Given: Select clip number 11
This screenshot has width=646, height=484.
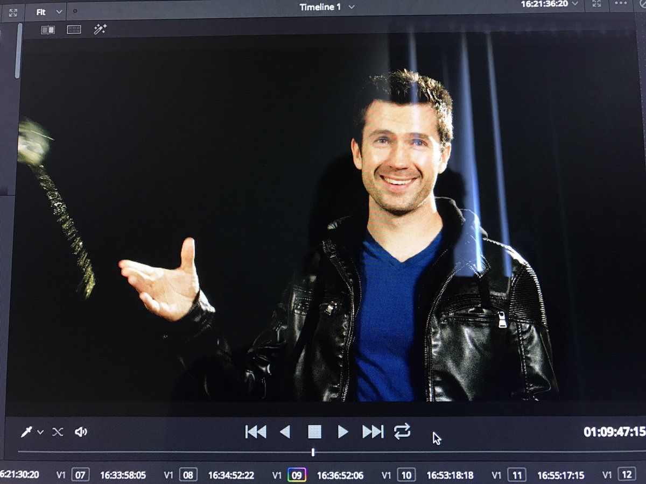Looking at the screenshot, I should click(517, 475).
